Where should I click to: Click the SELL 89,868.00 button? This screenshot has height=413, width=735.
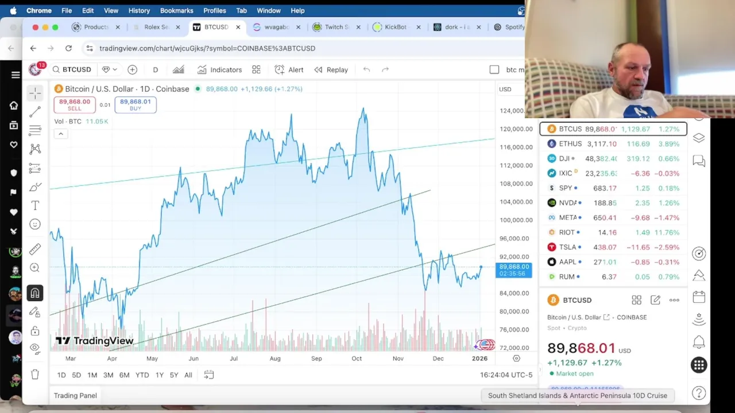pyautogui.click(x=75, y=105)
